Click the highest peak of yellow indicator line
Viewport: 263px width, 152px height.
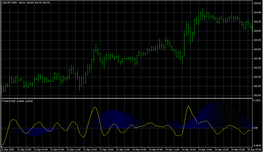pos(189,105)
